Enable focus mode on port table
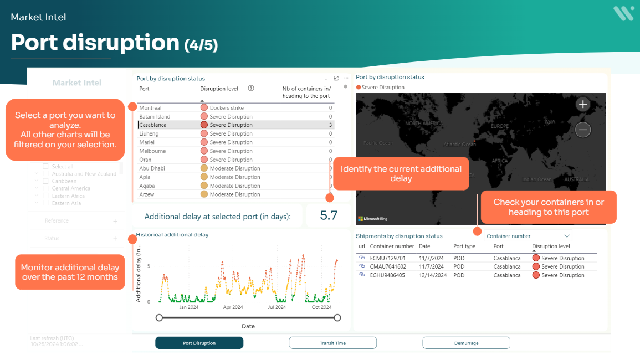Image resolution: width=640 pixels, height=360 pixels. pos(336,78)
